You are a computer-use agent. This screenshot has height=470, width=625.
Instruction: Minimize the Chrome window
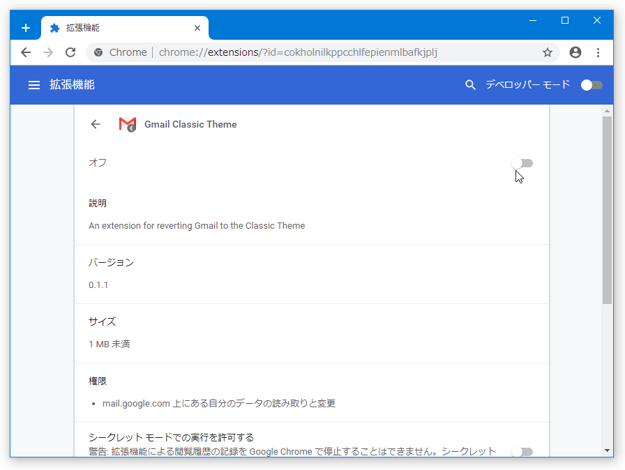(x=533, y=20)
